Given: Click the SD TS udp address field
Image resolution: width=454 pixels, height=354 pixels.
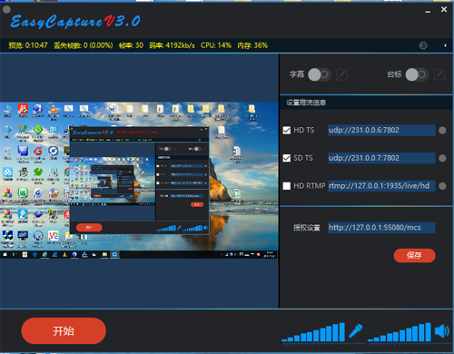Looking at the screenshot, I should 381,158.
